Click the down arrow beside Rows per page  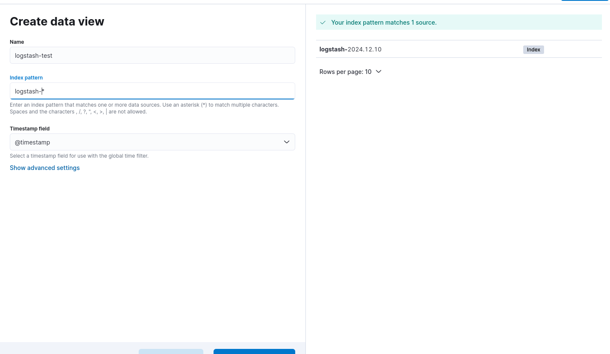[379, 72]
